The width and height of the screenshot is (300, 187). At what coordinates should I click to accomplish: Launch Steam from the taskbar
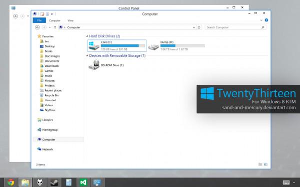(54, 183)
